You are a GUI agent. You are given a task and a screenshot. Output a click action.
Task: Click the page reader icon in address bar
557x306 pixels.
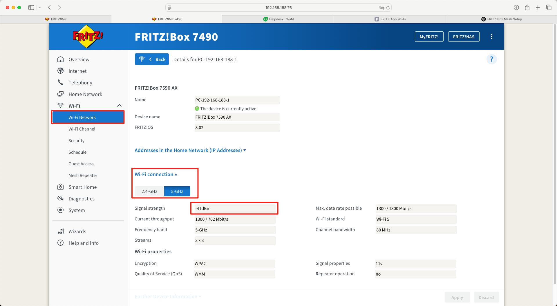(170, 8)
